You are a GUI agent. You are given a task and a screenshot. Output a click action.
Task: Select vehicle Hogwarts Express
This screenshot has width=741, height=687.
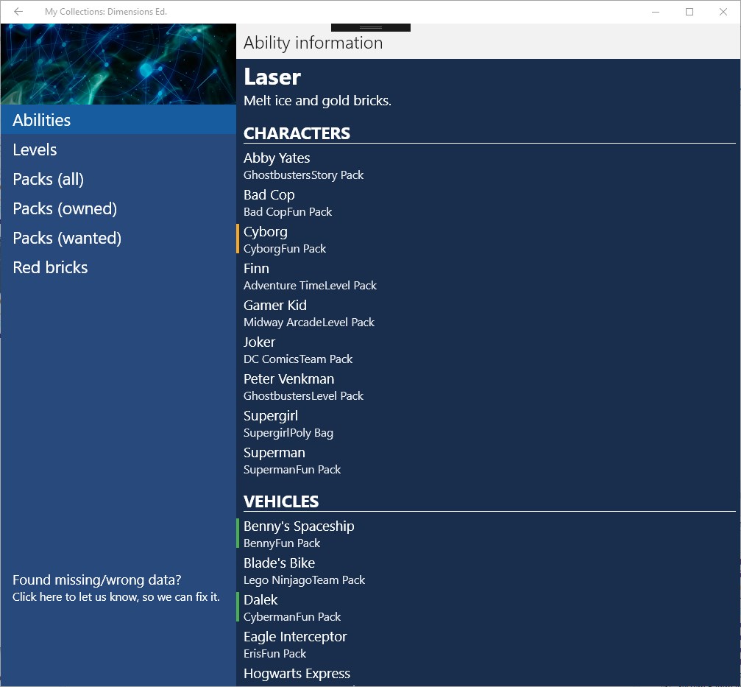[x=486, y=675]
